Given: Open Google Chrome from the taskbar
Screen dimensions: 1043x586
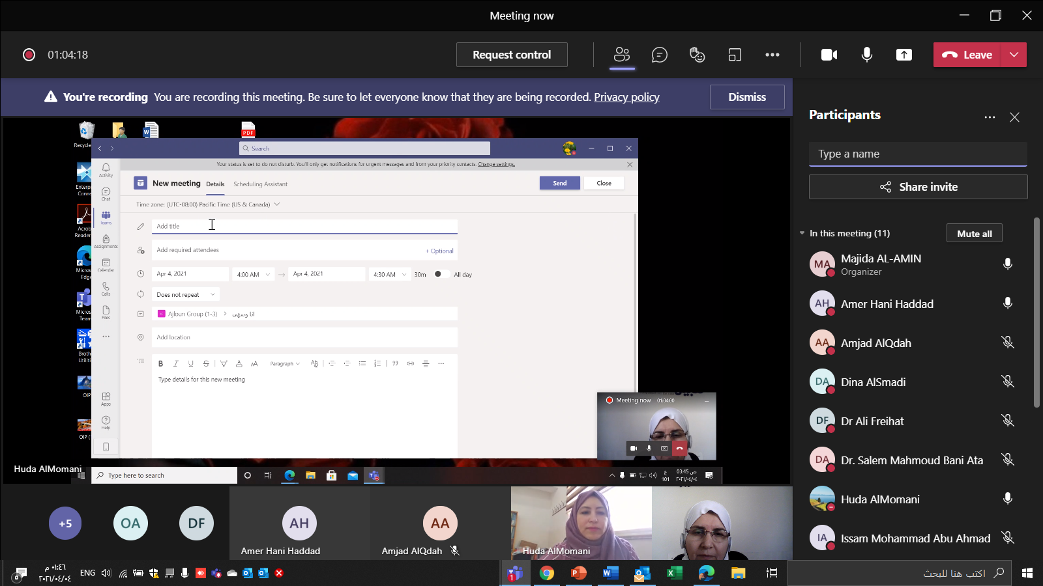Looking at the screenshot, I should 546,573.
